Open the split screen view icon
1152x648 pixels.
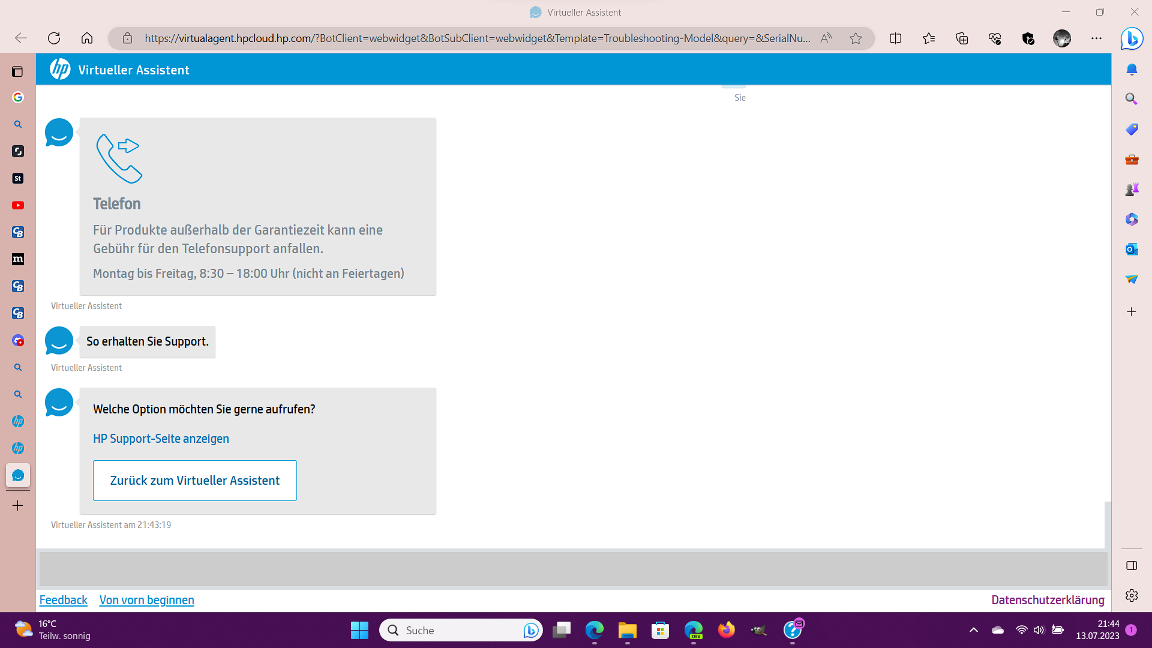[x=895, y=38]
